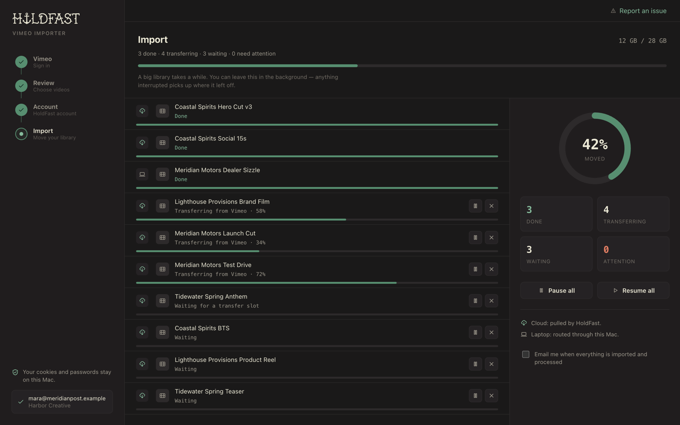Screen dimensions: 680x425
Task: Click 'Waiting for a transfer slot' status text
Action: point(217,306)
